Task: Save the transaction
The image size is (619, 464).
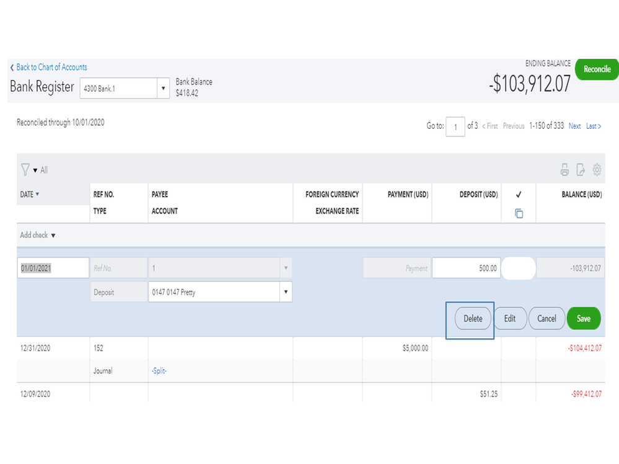Action: pos(584,318)
